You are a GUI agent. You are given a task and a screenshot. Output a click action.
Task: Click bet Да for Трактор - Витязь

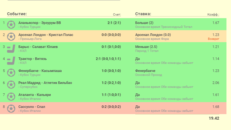tap(138, 59)
